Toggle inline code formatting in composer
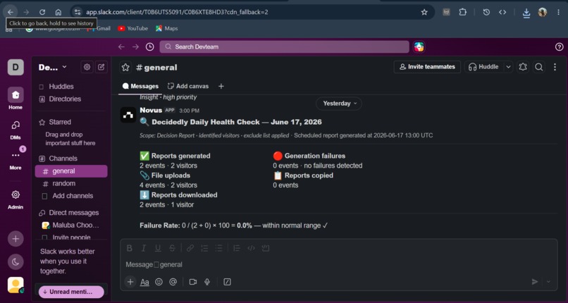 (x=251, y=248)
